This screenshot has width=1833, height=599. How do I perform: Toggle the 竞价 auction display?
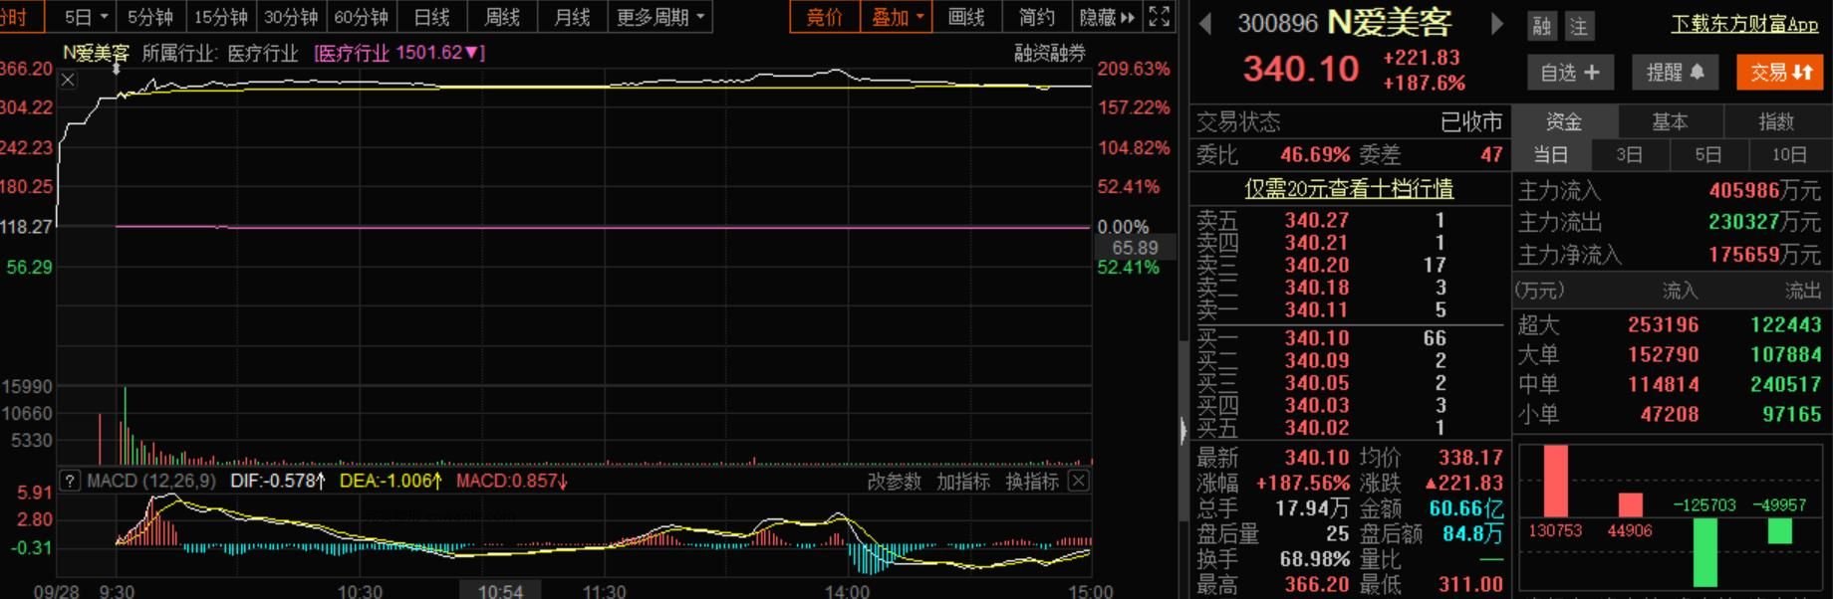point(824,17)
